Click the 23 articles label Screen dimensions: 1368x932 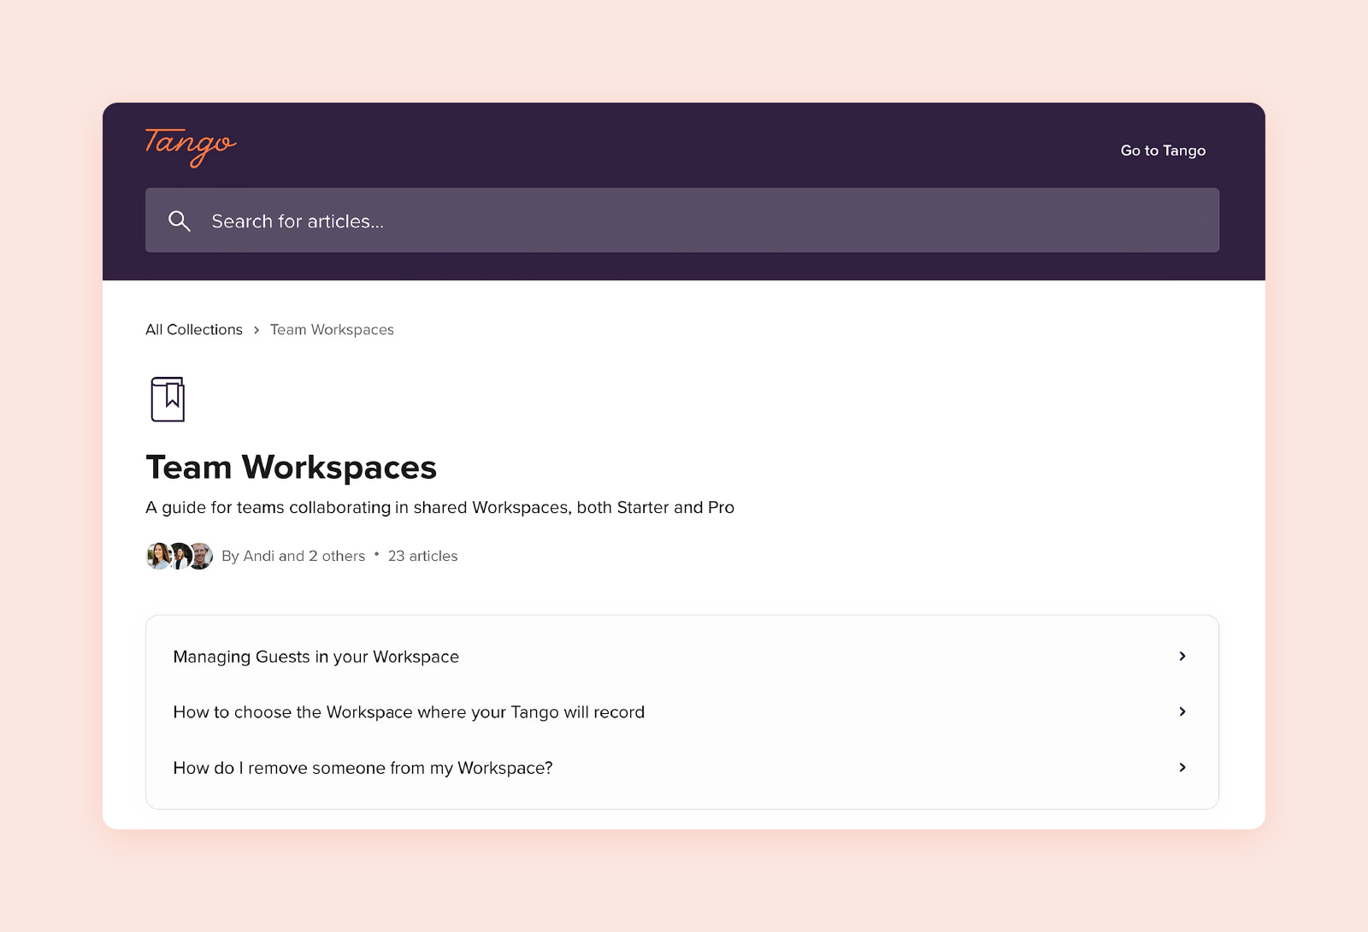pyautogui.click(x=422, y=556)
